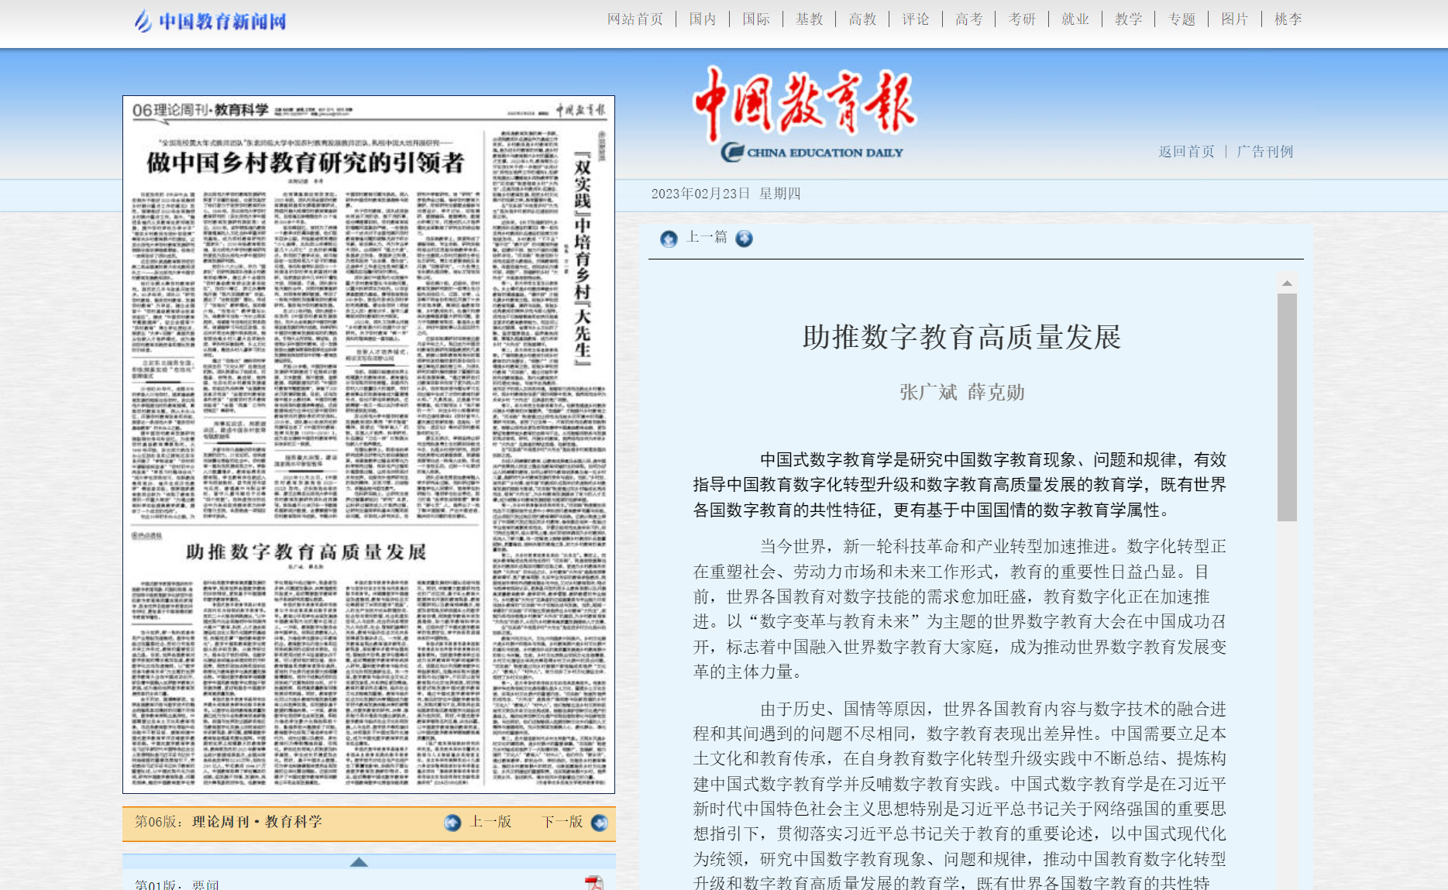Download the PDF for 第01版
1448x890 pixels.
[593, 883]
